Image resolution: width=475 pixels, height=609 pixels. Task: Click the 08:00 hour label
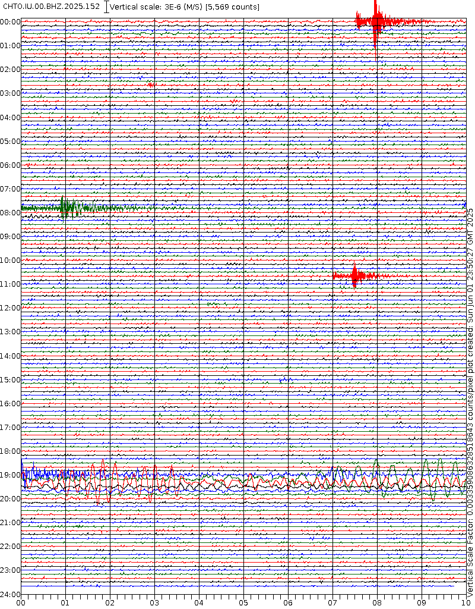point(10,213)
